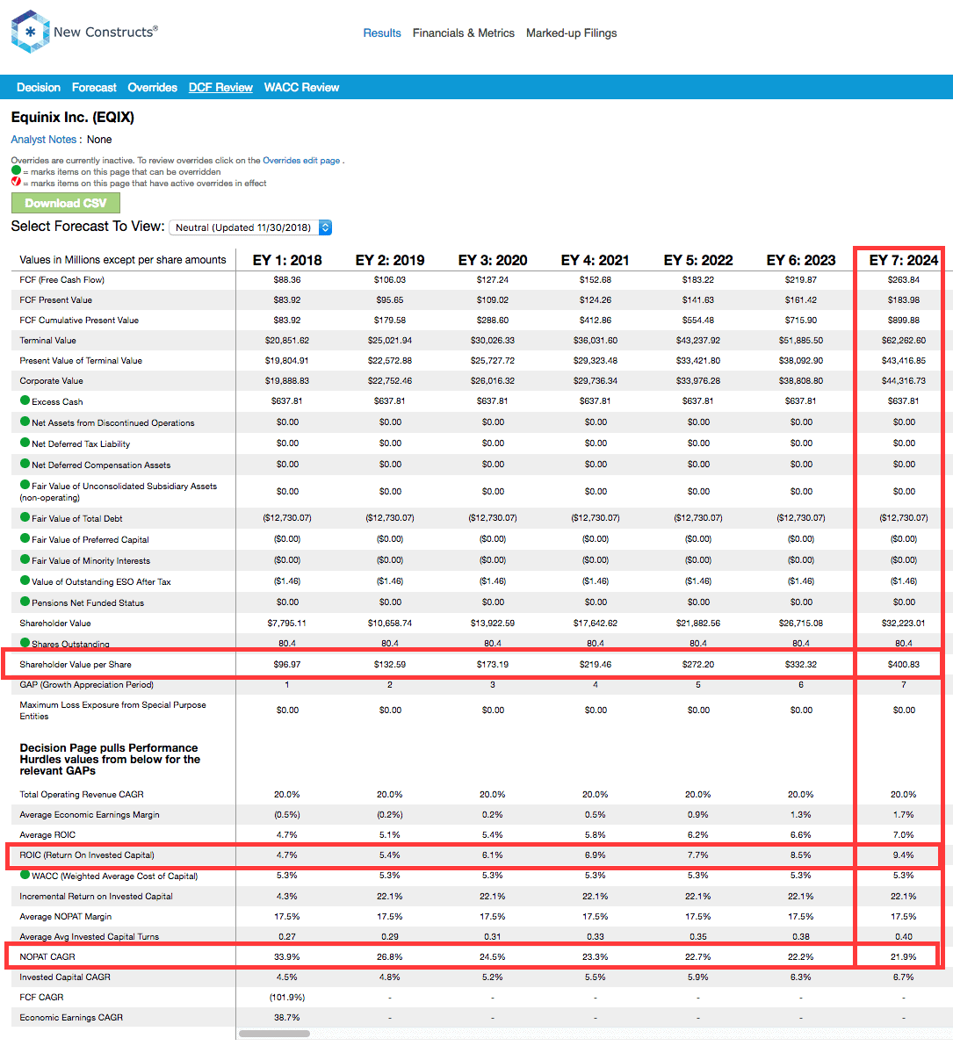Click the EY 1: 2018 column header
Image resolution: width=953 pixels, height=1053 pixels.
tap(287, 260)
